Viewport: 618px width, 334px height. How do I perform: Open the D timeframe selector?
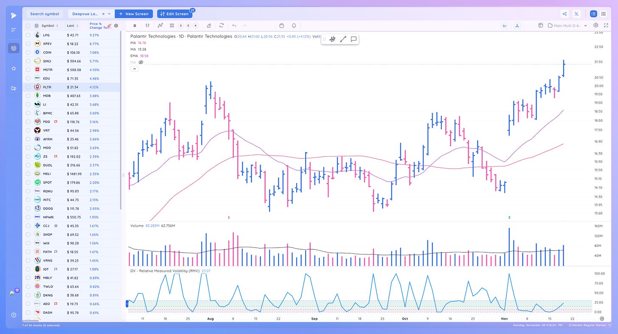pos(135,25)
